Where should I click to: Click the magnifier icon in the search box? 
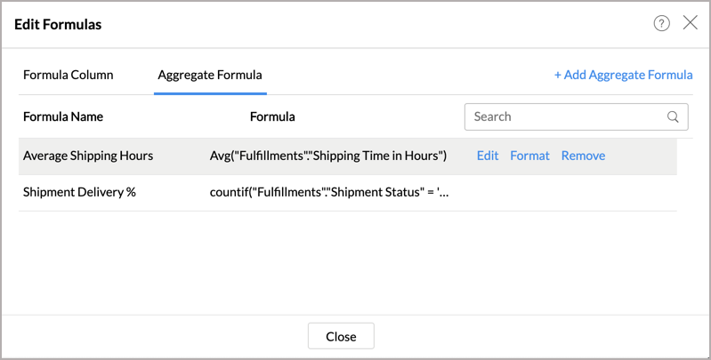[673, 116]
